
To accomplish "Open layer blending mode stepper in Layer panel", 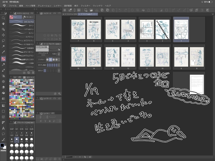I will (40, 117).
